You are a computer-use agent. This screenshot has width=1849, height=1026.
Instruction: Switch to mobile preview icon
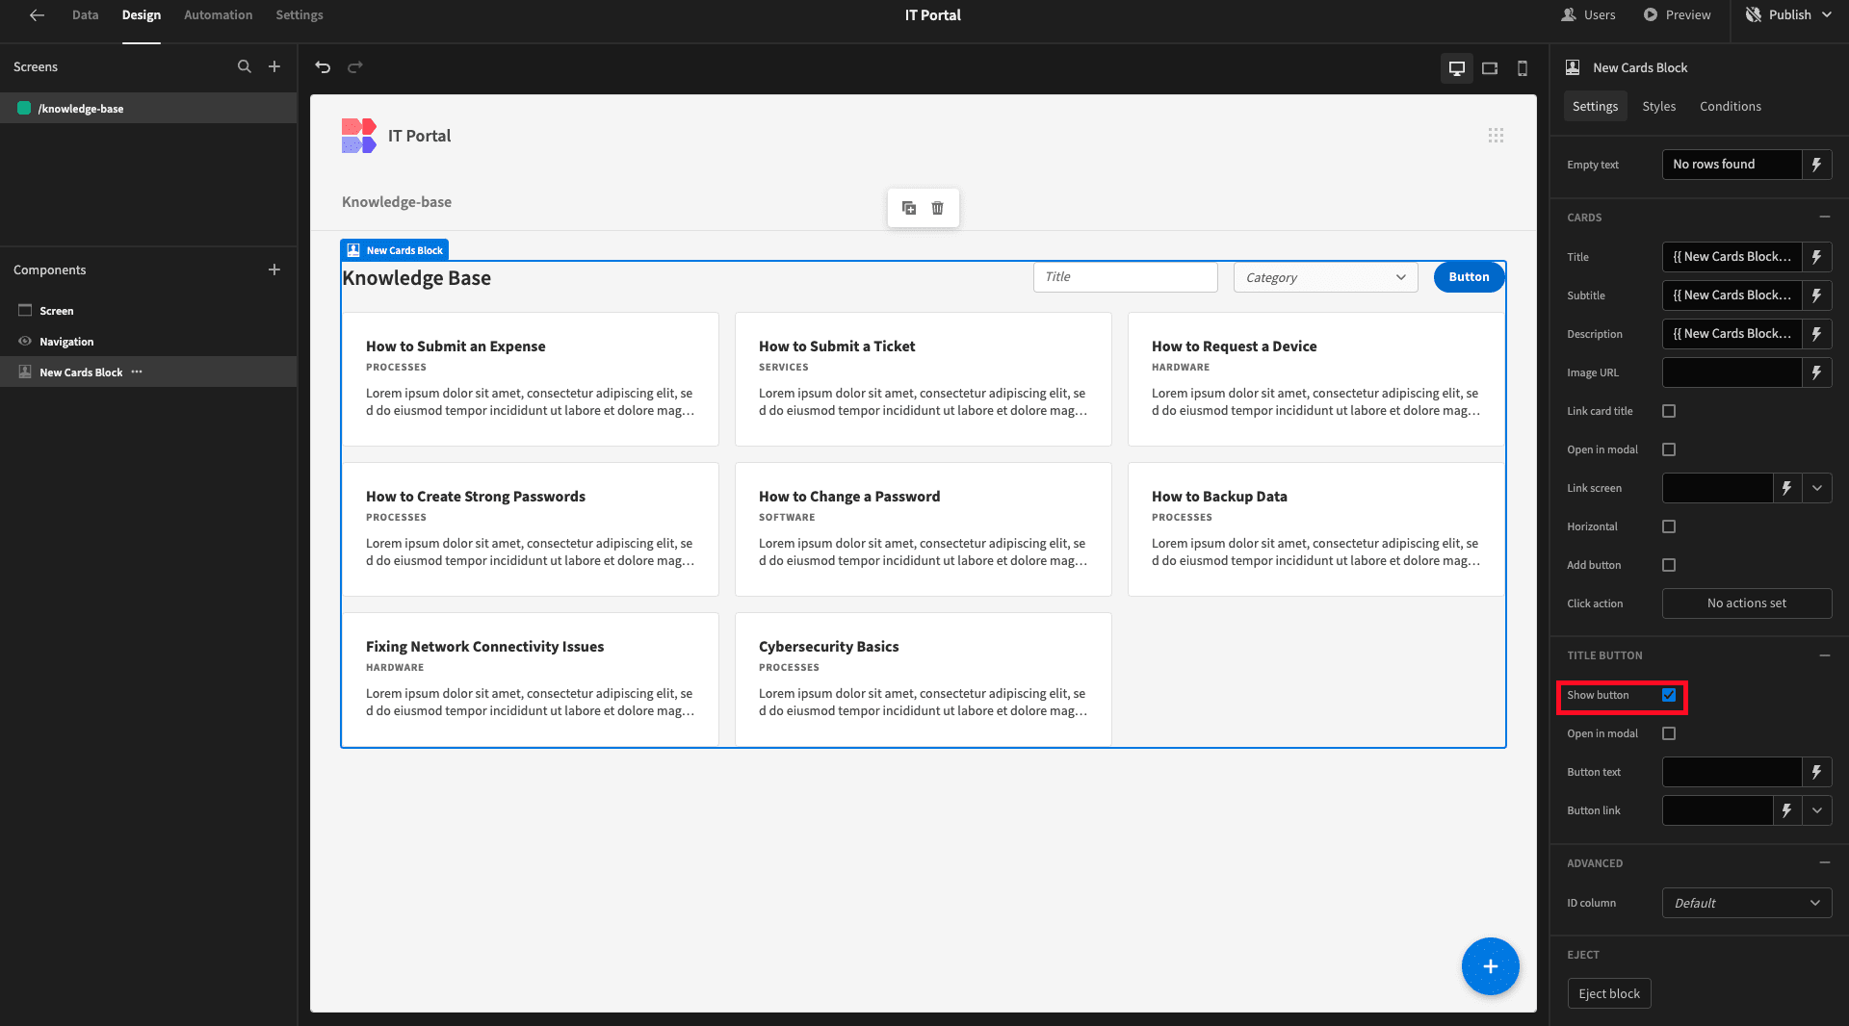pyautogui.click(x=1523, y=68)
